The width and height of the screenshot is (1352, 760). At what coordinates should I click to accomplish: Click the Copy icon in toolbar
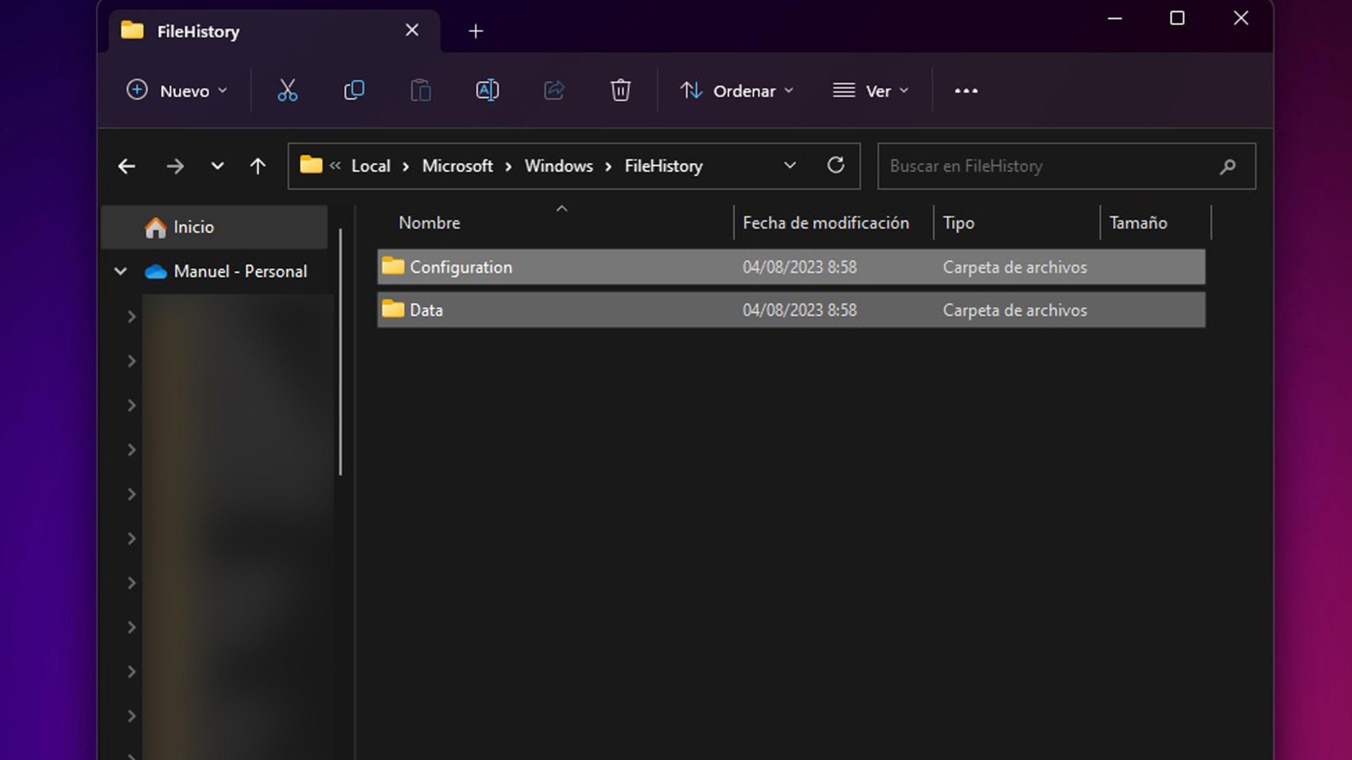(354, 91)
